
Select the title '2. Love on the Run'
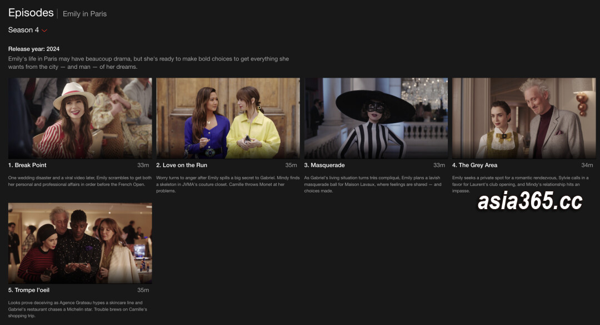(x=181, y=165)
